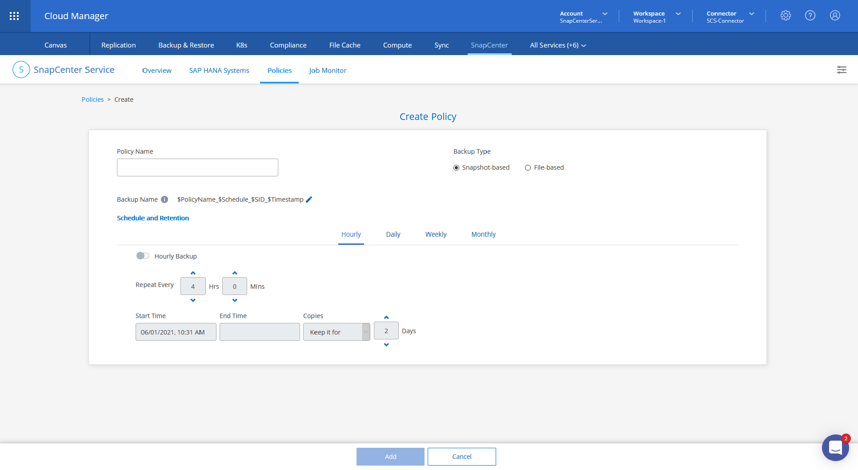
Task: Switch to the Daily schedule tab
Action: coord(393,235)
